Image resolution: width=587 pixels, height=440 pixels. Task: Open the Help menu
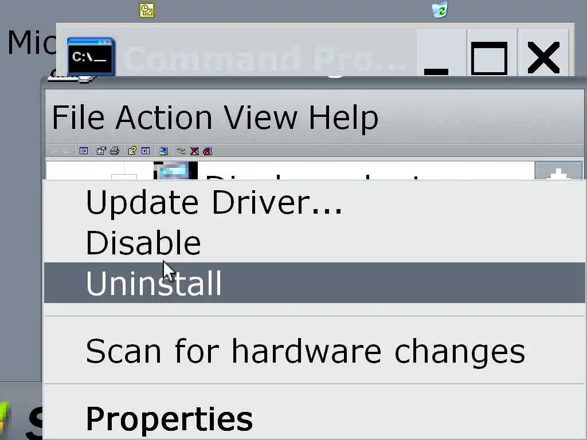pos(344,117)
